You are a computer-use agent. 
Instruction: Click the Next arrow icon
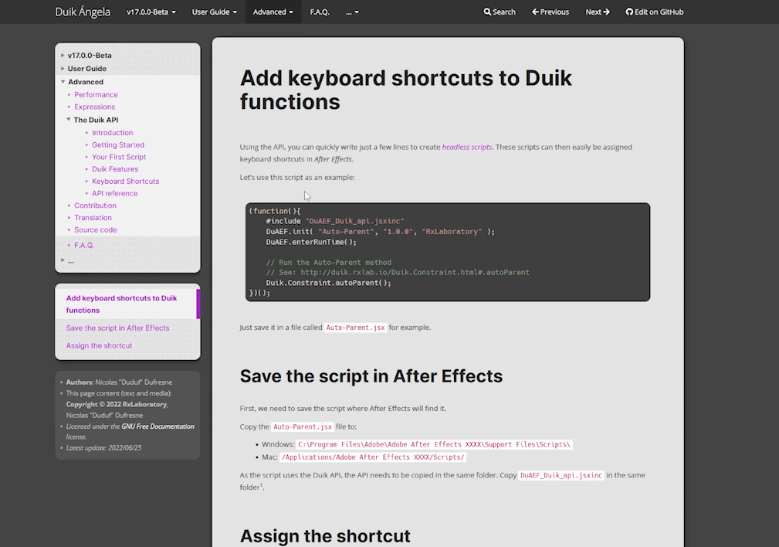[607, 12]
